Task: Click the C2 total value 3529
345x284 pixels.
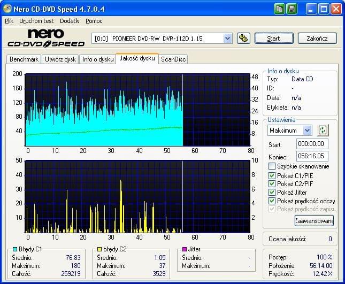Action: pyautogui.click(x=159, y=274)
